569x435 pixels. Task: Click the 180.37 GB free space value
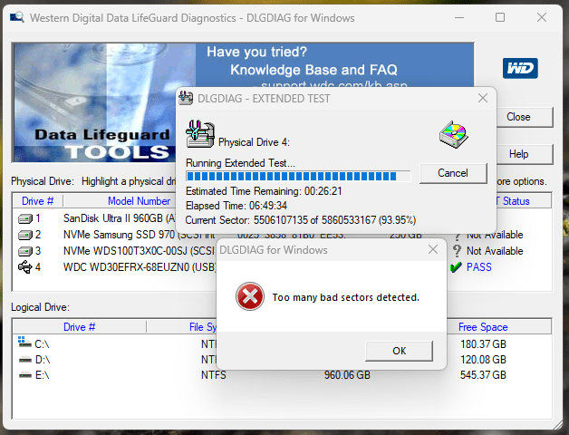click(483, 343)
